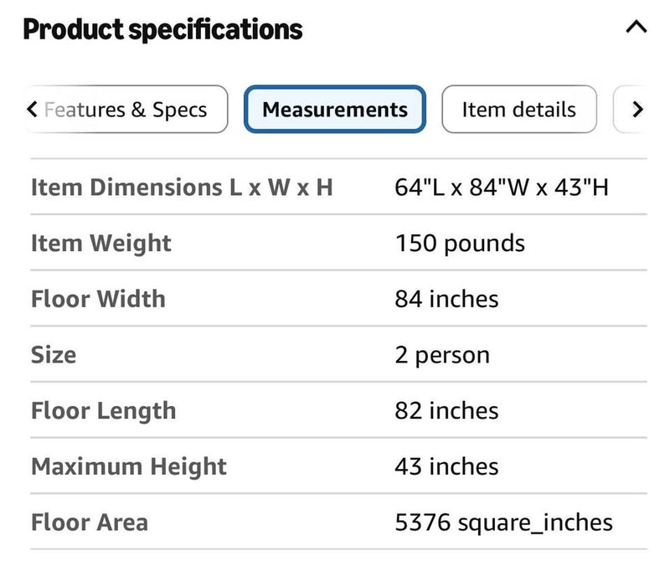
Task: Click the 82 inches value
Action: (446, 410)
